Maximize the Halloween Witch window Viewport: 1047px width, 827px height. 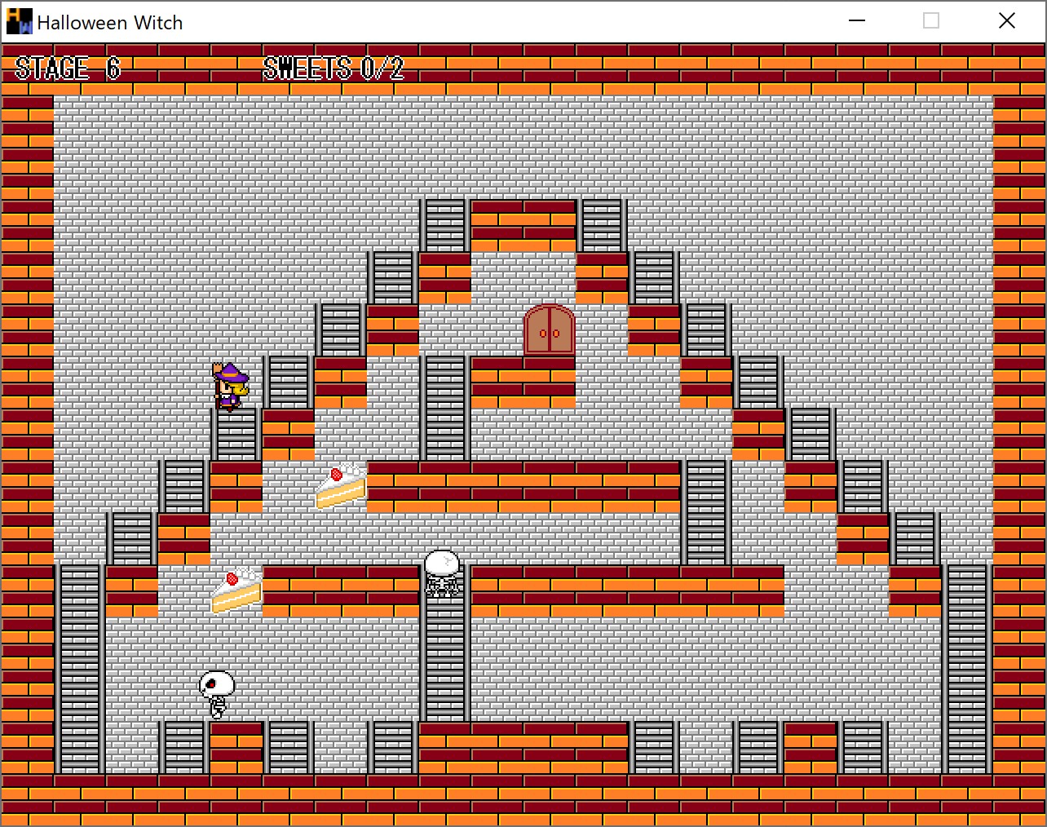931,21
